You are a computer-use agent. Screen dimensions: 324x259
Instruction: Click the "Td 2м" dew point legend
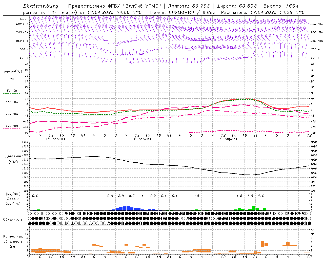pos(12,91)
